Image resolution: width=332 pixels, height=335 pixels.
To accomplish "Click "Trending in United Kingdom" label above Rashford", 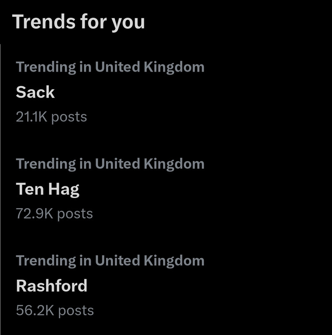I will tap(110, 260).
